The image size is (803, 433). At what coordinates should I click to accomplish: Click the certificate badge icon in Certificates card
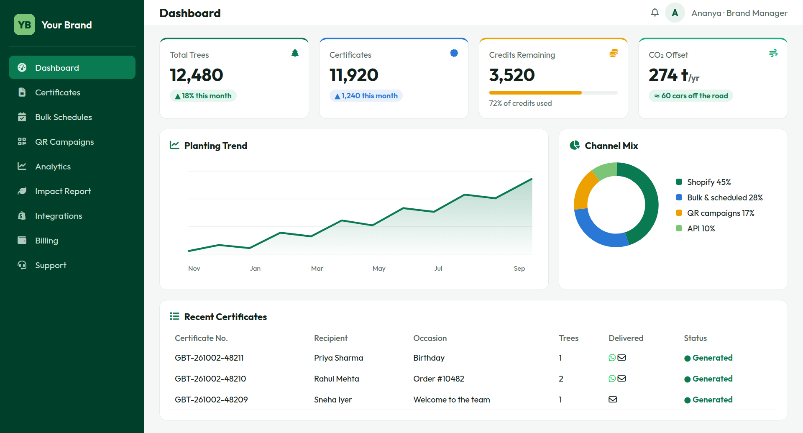coord(454,53)
